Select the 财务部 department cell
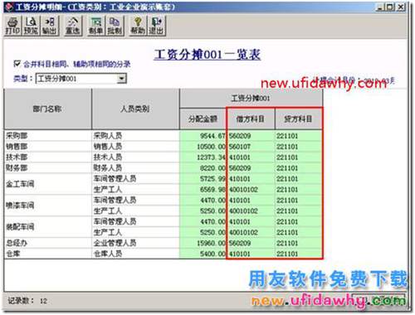The image size is (415, 315). pos(47,168)
